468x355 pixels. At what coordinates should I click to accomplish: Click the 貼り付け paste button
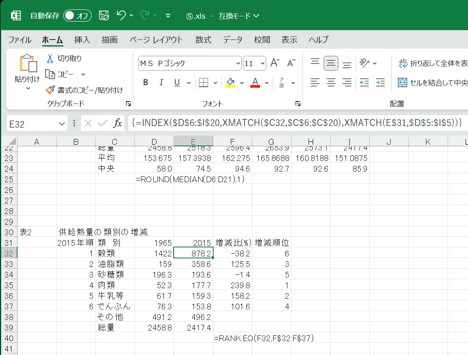27,64
